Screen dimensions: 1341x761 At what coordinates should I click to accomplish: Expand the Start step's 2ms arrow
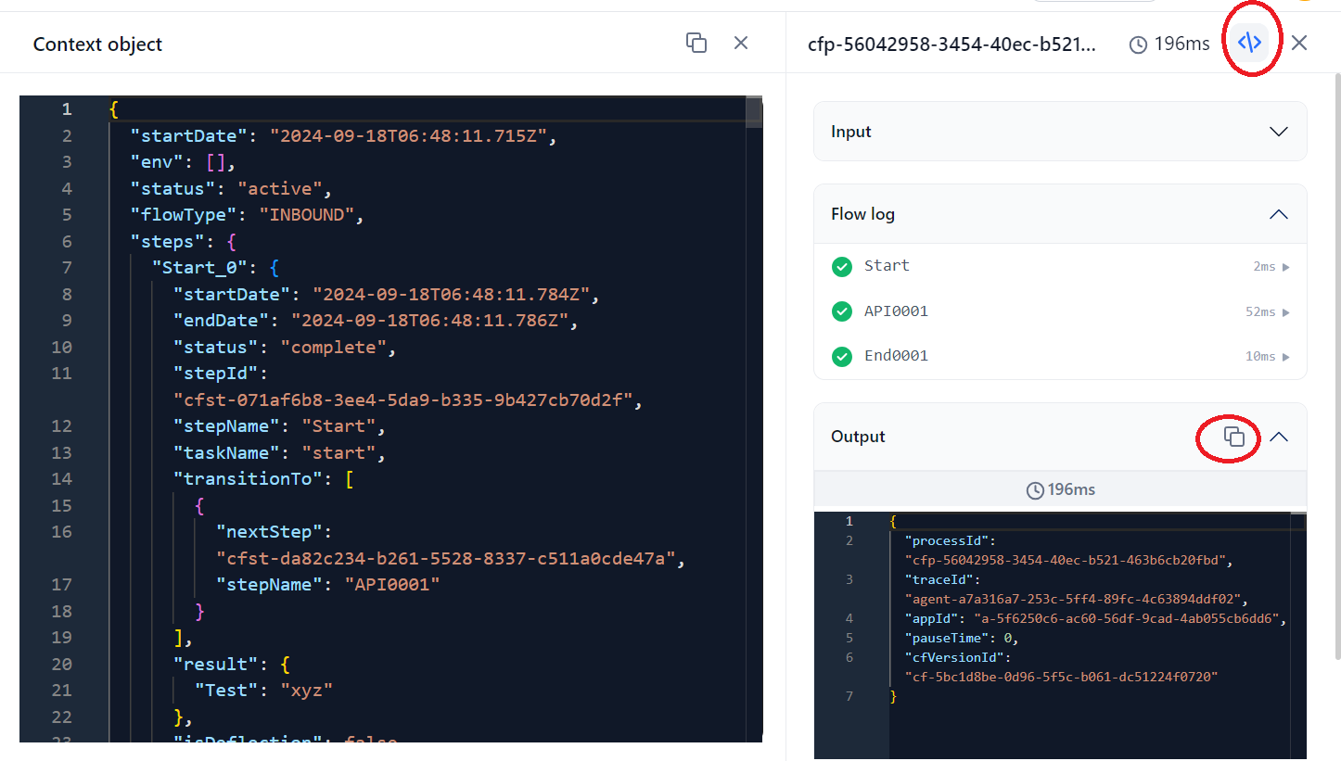coord(1285,267)
